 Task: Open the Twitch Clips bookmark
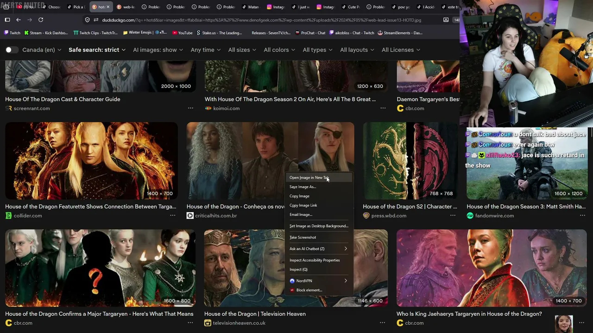pyautogui.click(x=95, y=33)
